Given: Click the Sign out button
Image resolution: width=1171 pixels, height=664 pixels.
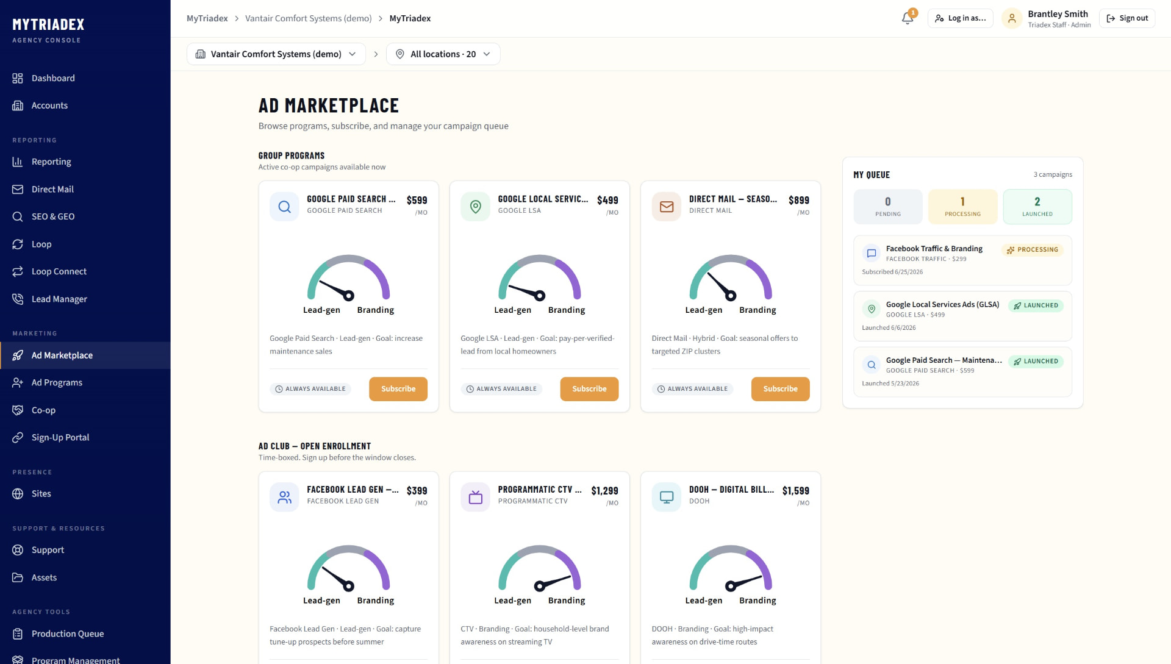Looking at the screenshot, I should [x=1127, y=18].
